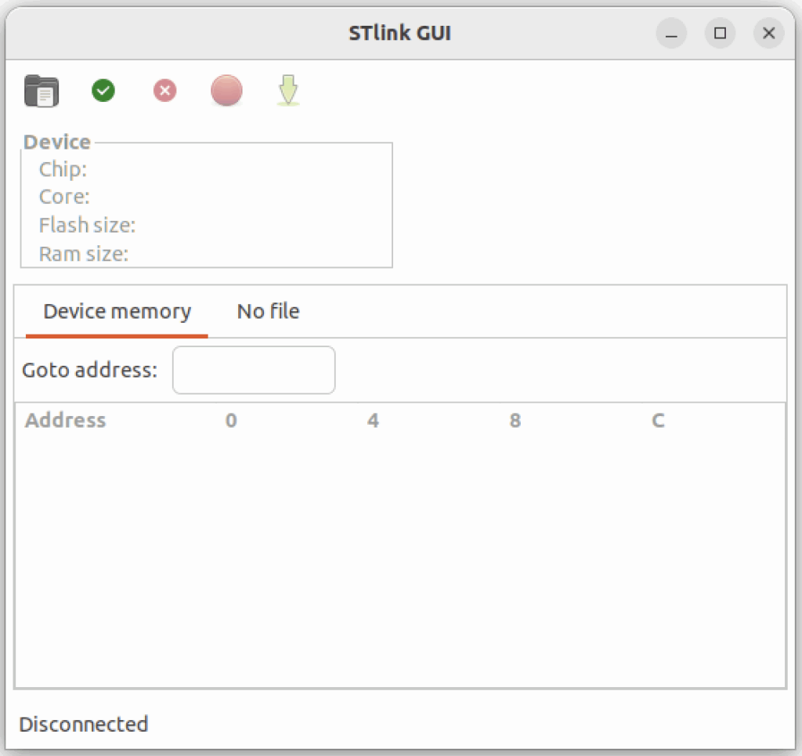Click the Ram size label

pyautogui.click(x=83, y=254)
